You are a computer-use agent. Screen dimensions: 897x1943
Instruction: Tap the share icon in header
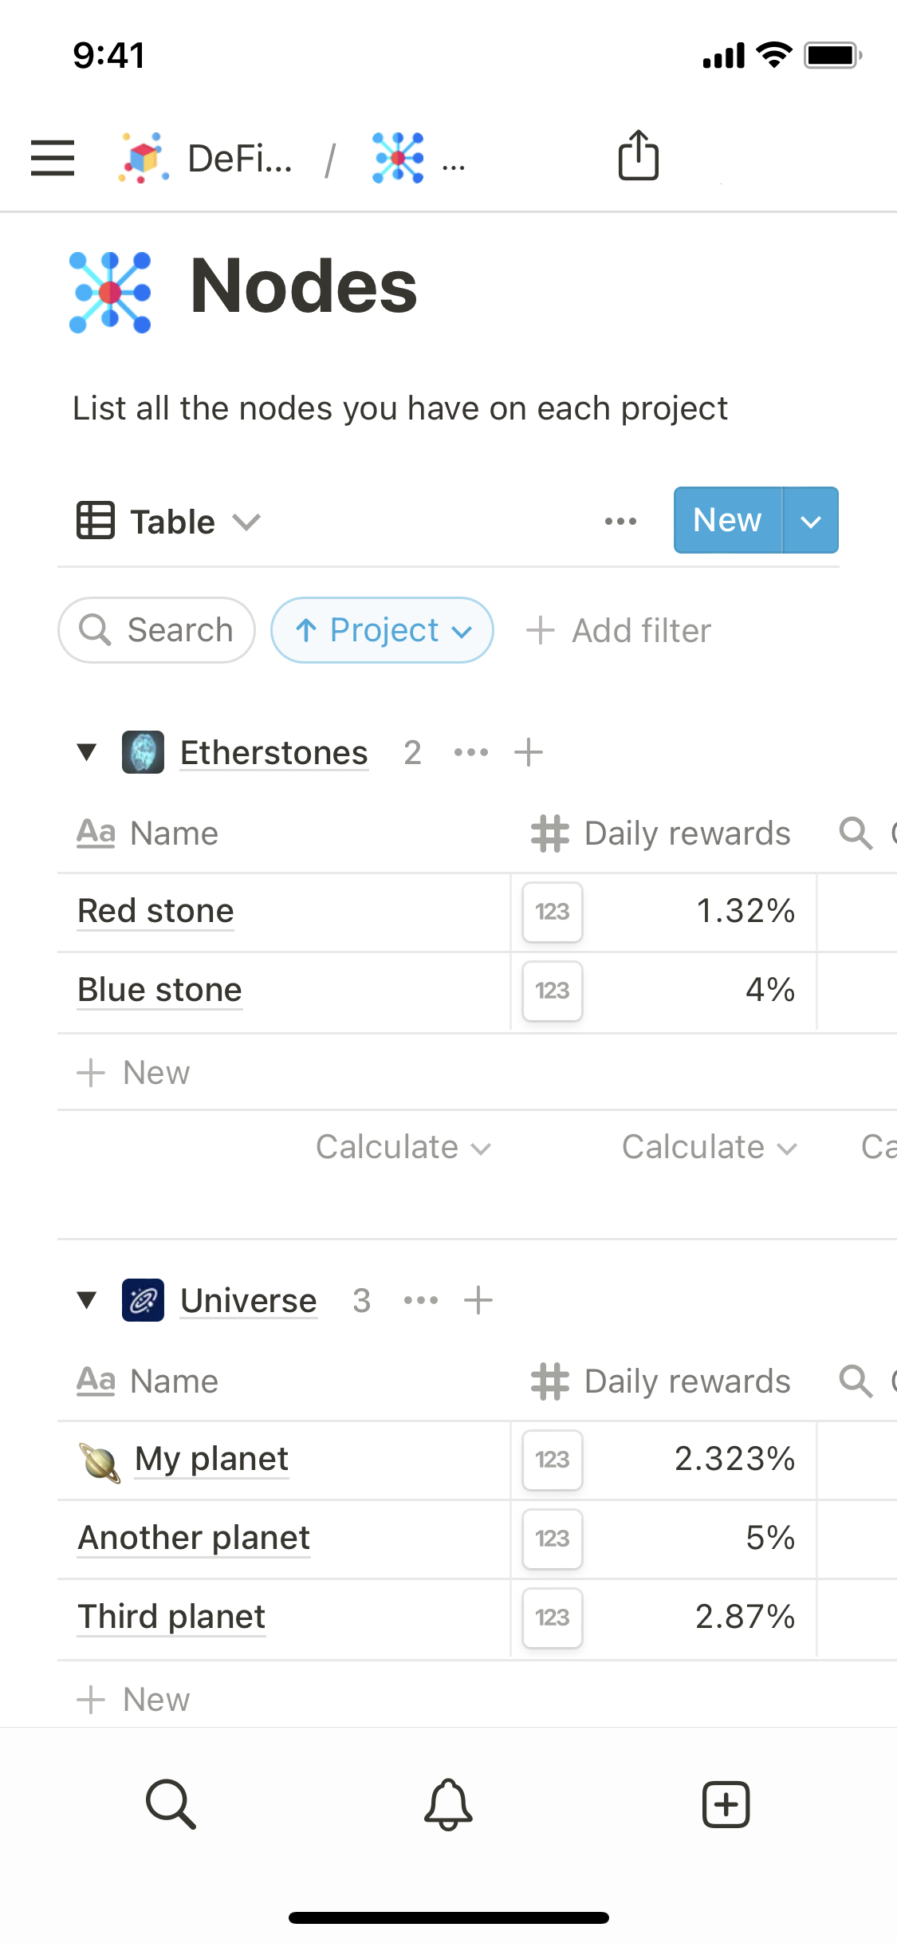pos(639,156)
